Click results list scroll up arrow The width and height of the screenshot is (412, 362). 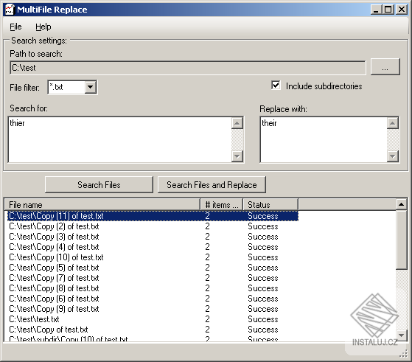pos(401,204)
